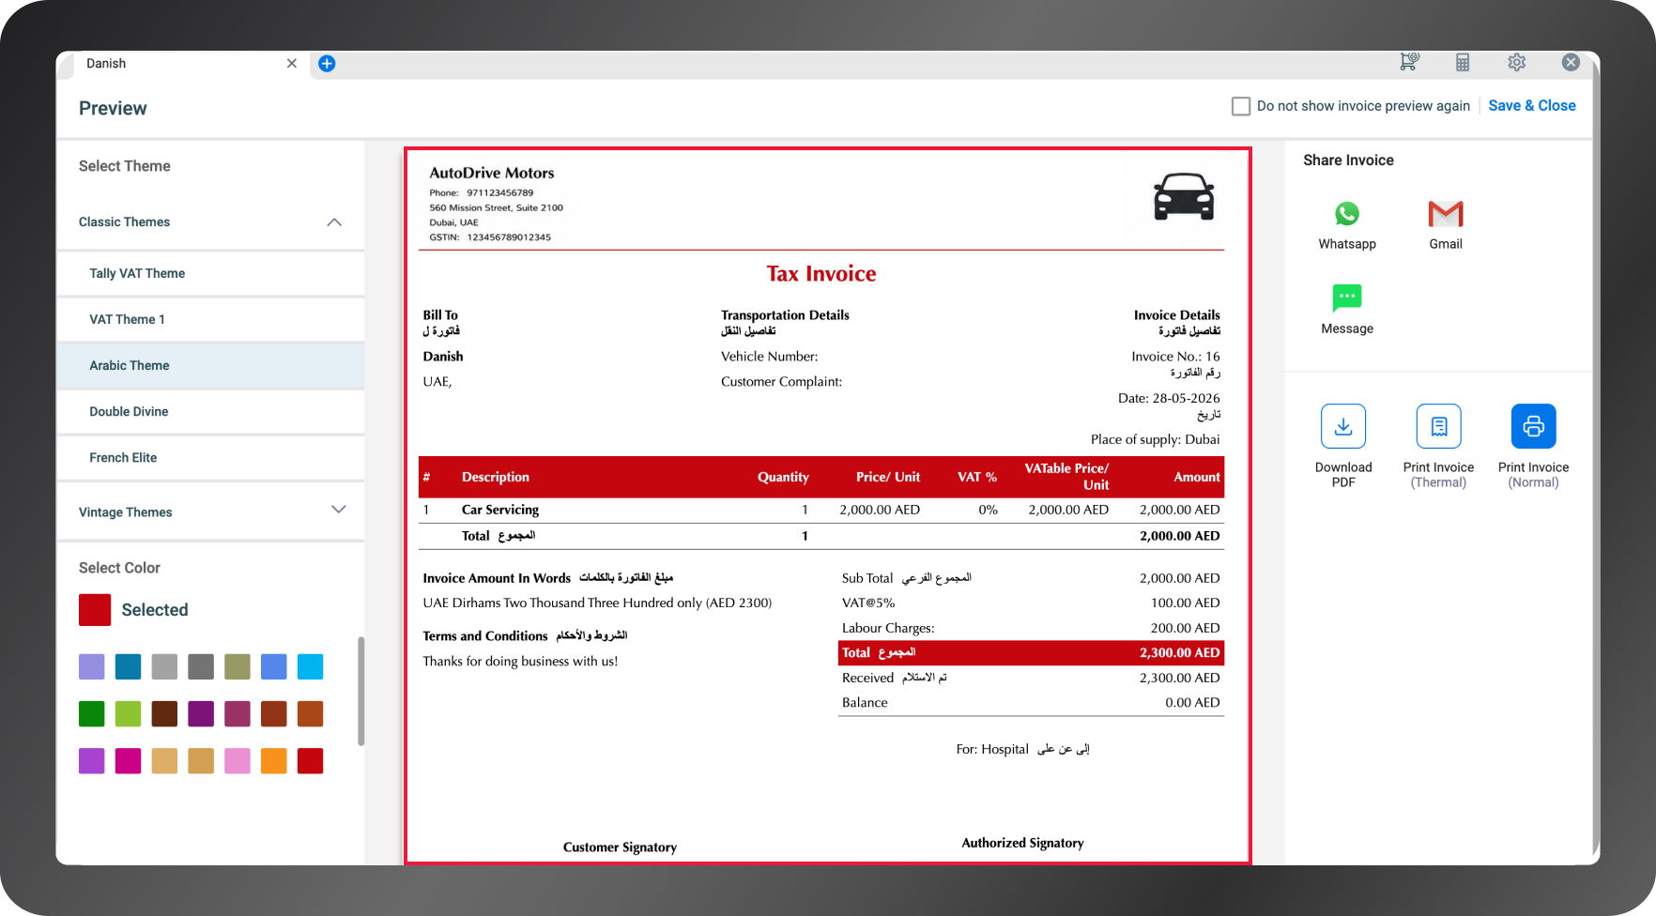Open the delivery cart icon in top bar
The image size is (1656, 916).
[1409, 62]
